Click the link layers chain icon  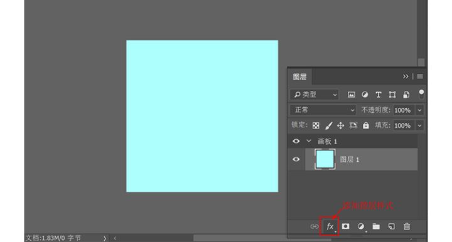(x=315, y=226)
